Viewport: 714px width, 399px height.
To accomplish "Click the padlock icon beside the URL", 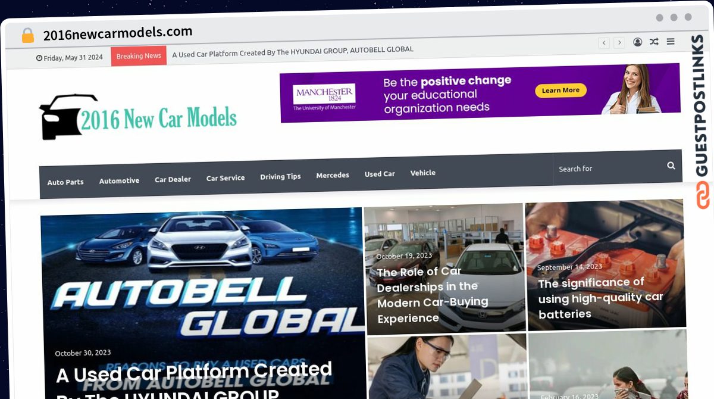I will [x=27, y=36].
